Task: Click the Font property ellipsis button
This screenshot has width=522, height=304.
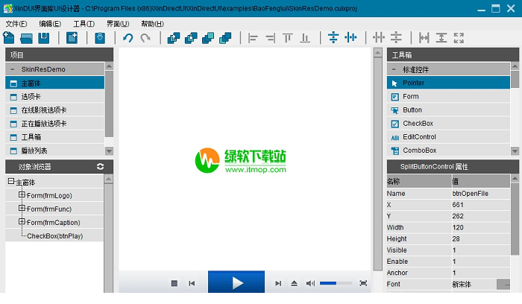Action: pos(503,285)
